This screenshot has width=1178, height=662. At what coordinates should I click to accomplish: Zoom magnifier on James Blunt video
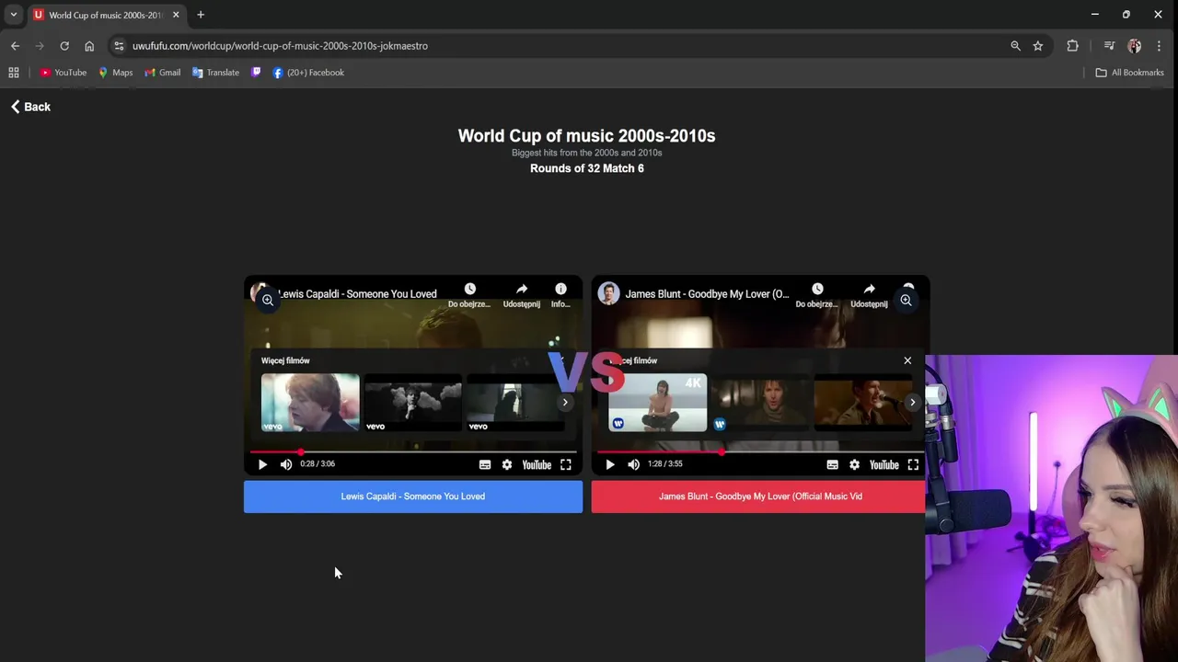click(906, 300)
